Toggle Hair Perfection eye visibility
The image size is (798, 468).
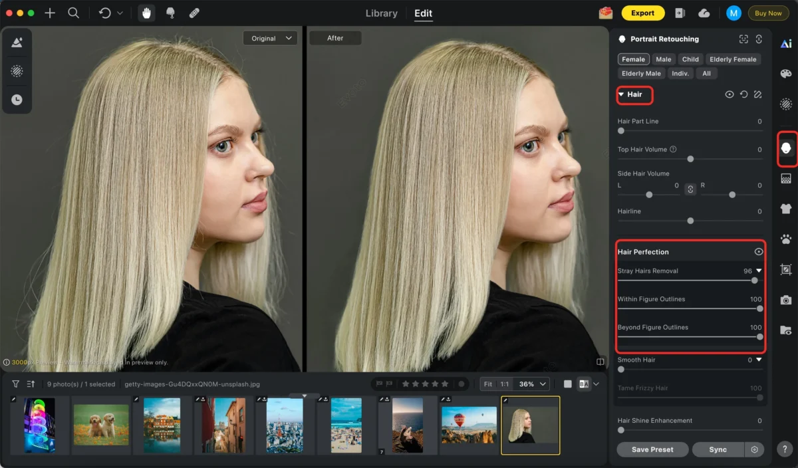758,252
